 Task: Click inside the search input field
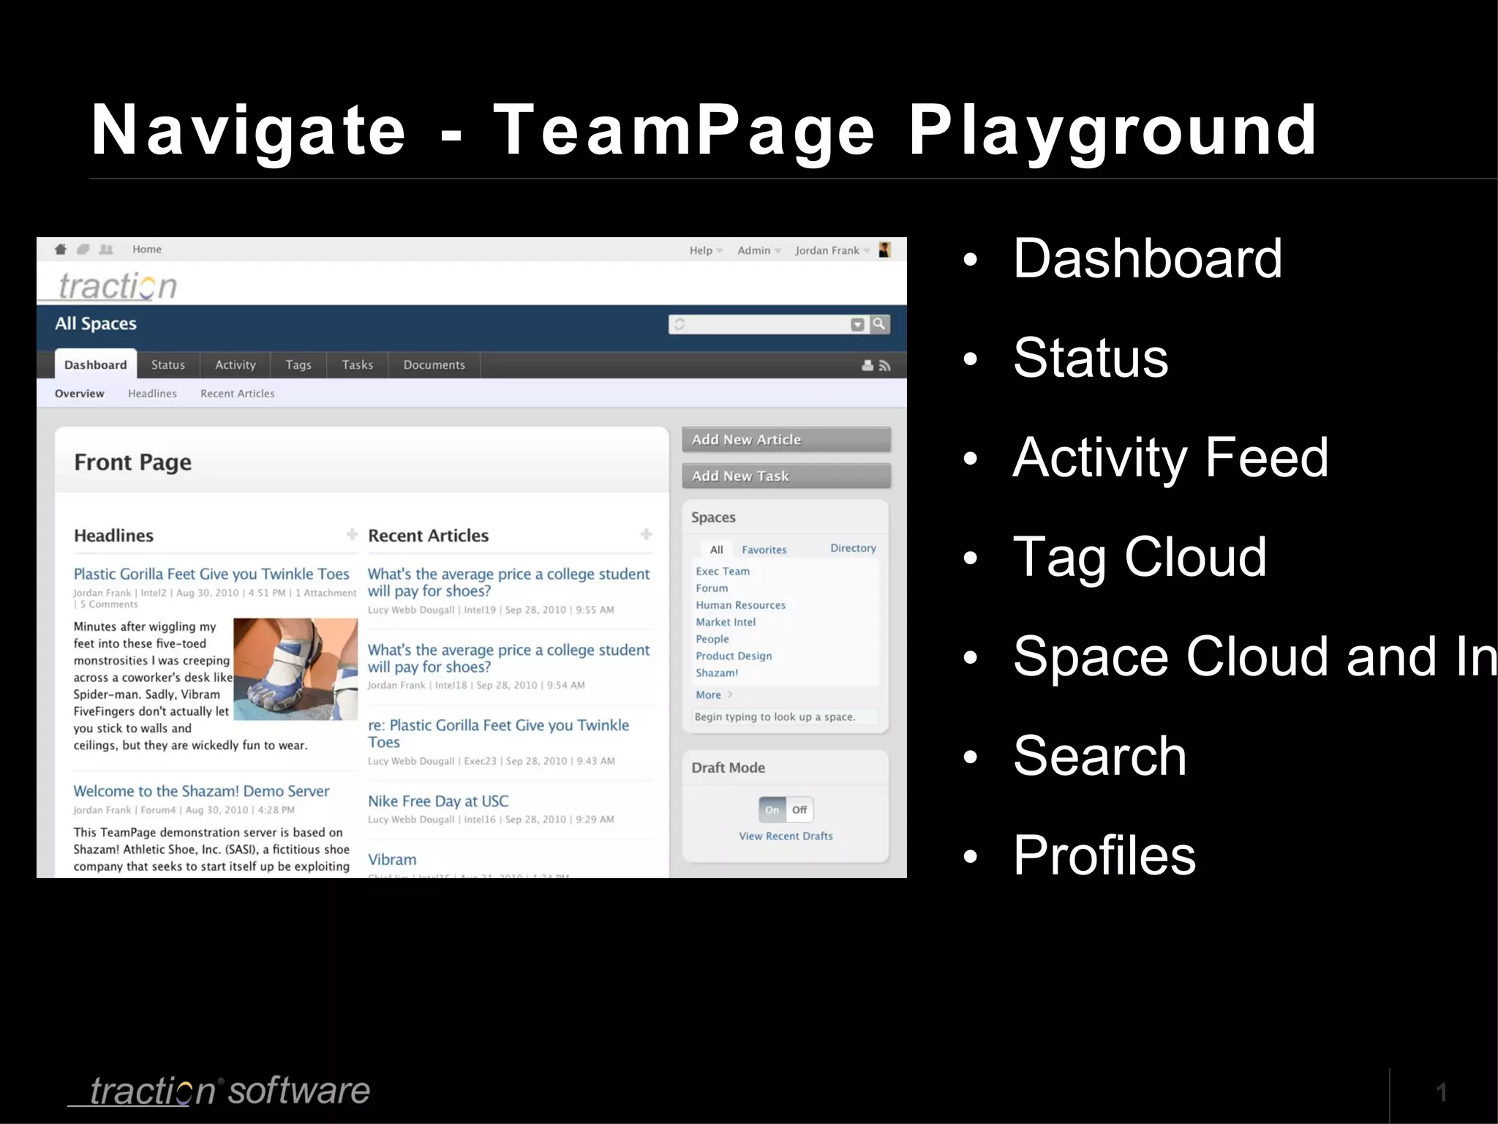767,324
